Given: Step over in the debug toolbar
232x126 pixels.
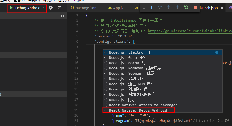Looking at the screenshot, I should pyautogui.click(x=160, y=7).
